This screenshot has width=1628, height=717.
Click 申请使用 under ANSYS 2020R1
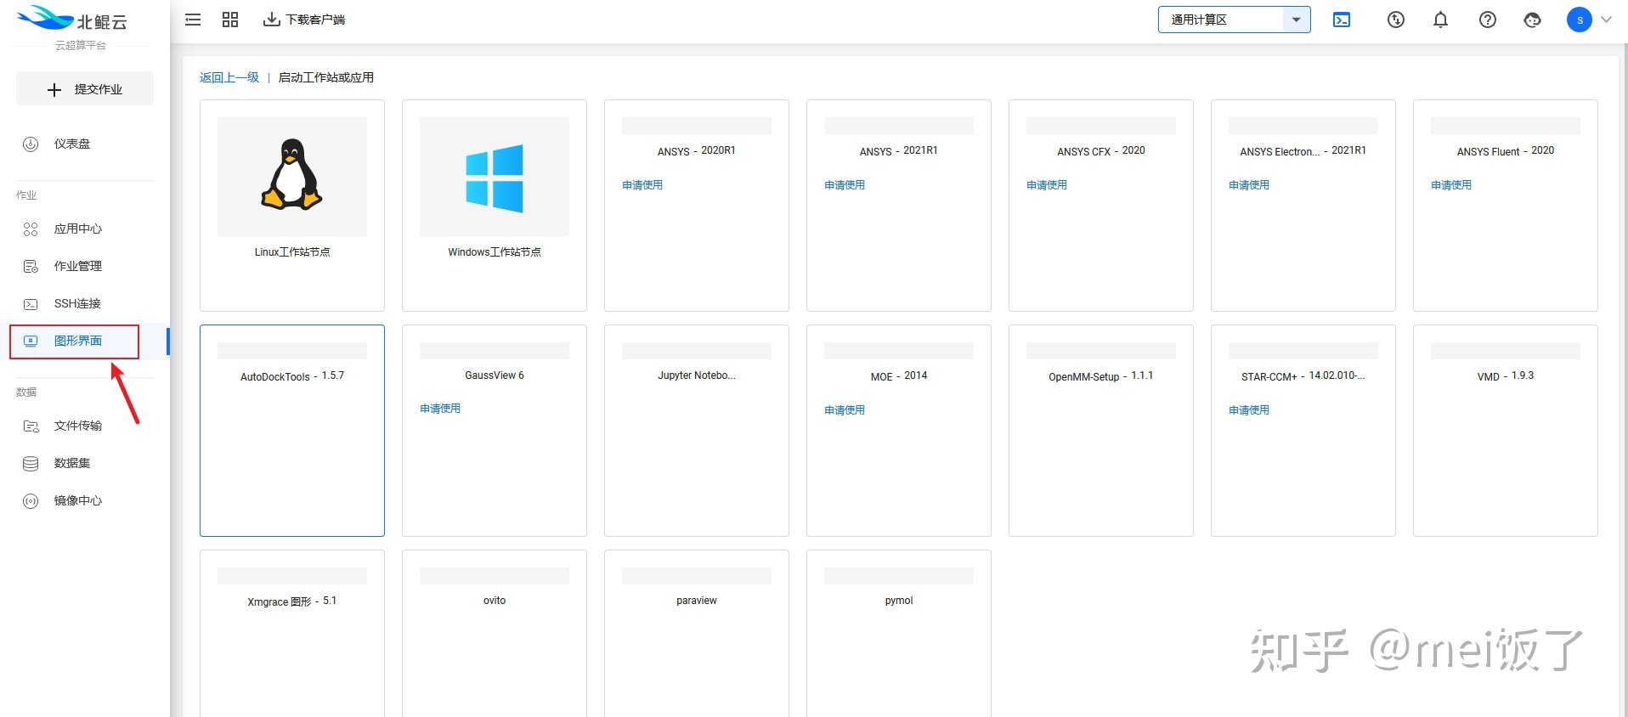pyautogui.click(x=642, y=185)
